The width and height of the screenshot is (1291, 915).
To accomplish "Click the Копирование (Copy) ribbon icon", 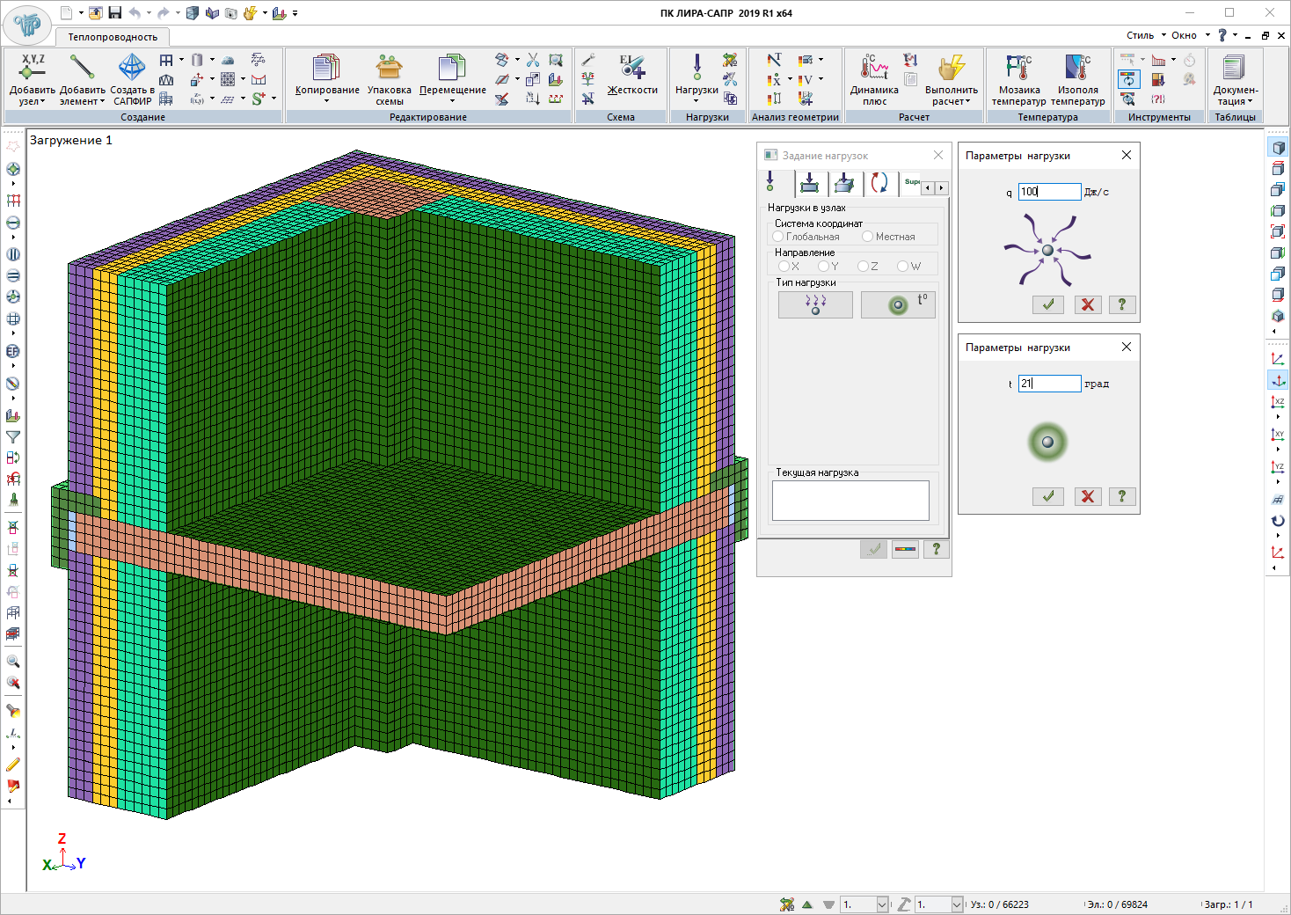I will coord(326,69).
